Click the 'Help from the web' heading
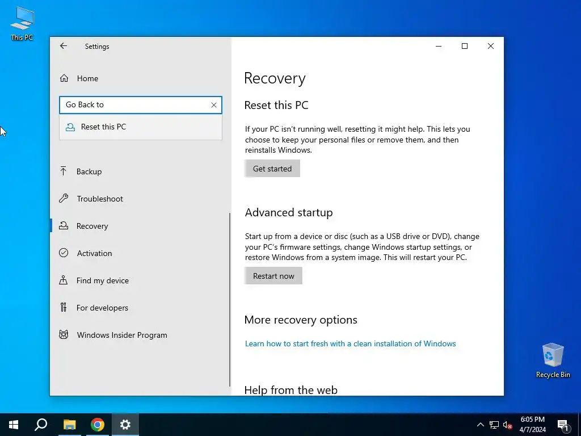This screenshot has width=581, height=436. click(x=291, y=389)
